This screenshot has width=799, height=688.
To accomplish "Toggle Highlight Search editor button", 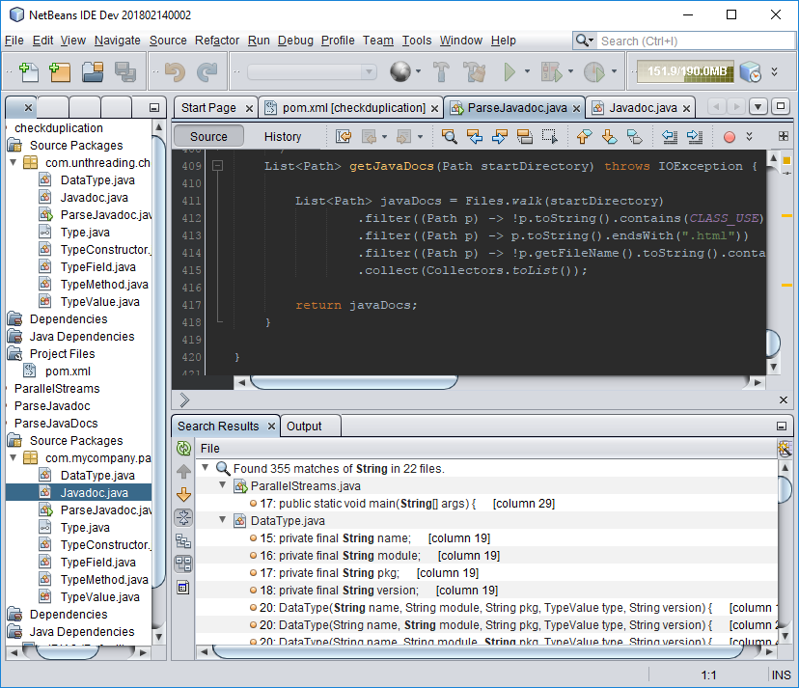I will [524, 136].
